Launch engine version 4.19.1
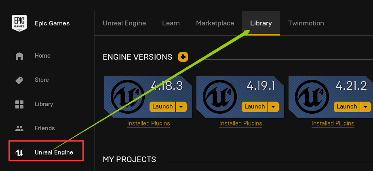This screenshot has width=373, height=171. (255, 106)
